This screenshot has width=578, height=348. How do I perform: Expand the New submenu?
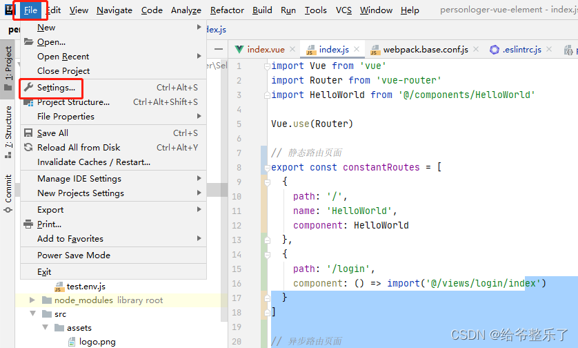coord(113,28)
